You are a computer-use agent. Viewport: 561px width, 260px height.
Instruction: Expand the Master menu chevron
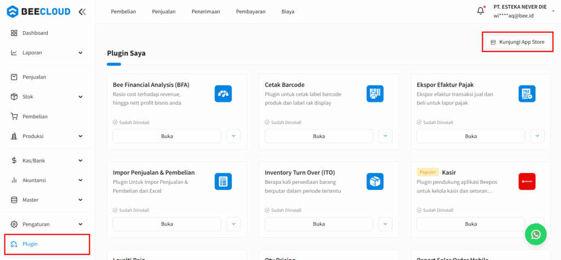80,200
